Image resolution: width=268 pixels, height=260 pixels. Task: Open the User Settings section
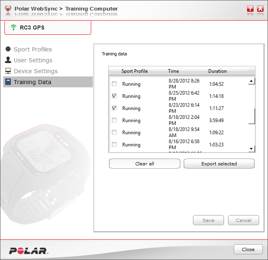click(33, 60)
